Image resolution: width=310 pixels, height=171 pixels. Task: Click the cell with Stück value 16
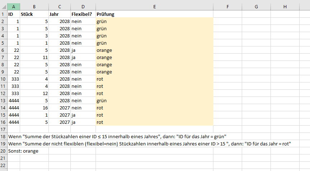[x=34, y=108]
